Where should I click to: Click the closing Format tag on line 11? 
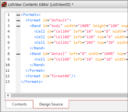coord(35,70)
